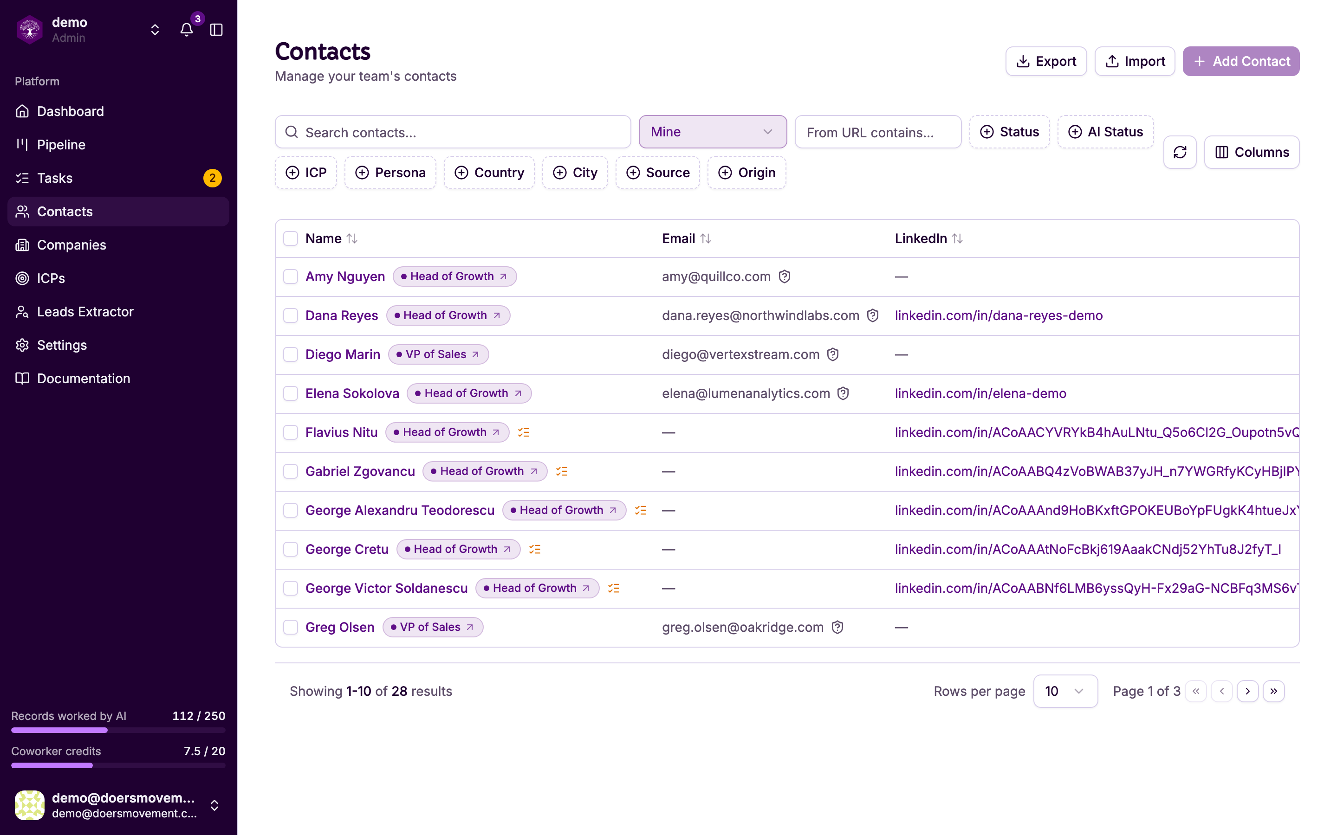1337x835 pixels.
Task: Sort by Name column arrows icon
Action: pos(352,238)
